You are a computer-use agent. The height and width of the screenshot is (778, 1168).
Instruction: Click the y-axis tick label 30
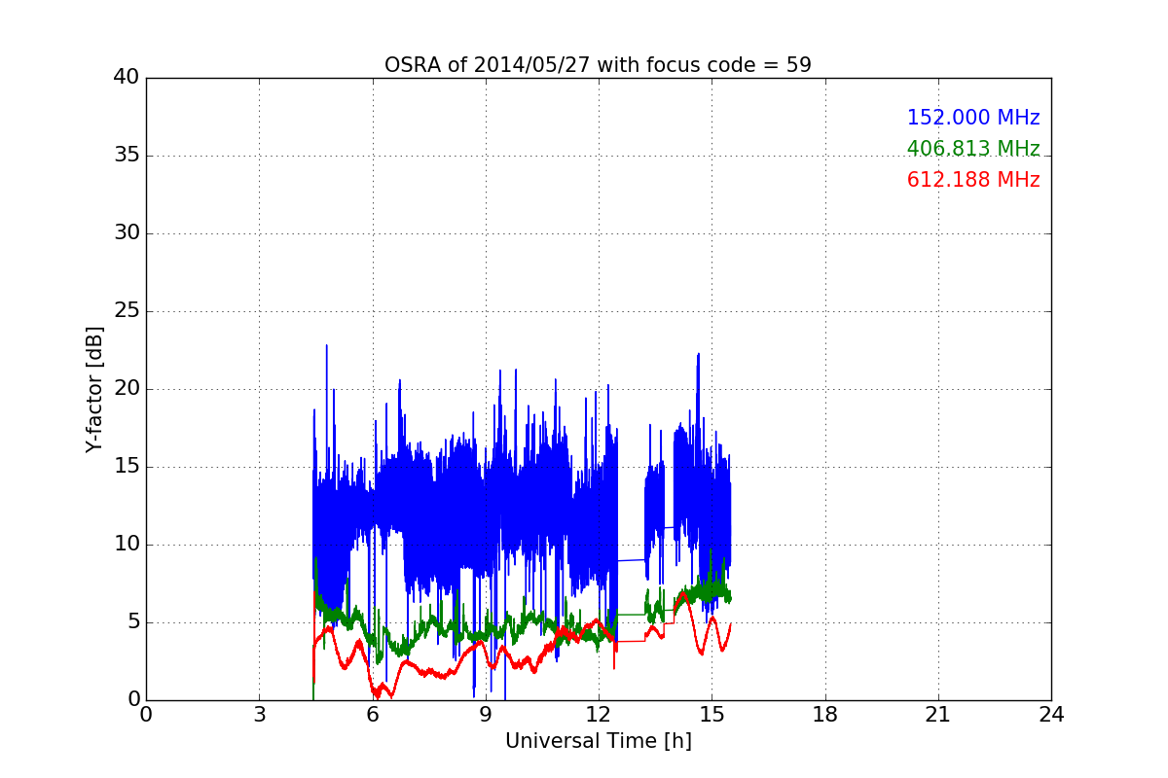tap(127, 233)
